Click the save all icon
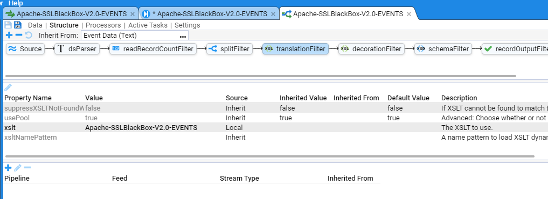Viewport: 548px width, 199px height. 17,25
